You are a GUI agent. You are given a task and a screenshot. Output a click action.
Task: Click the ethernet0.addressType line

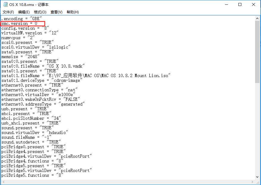(43, 104)
